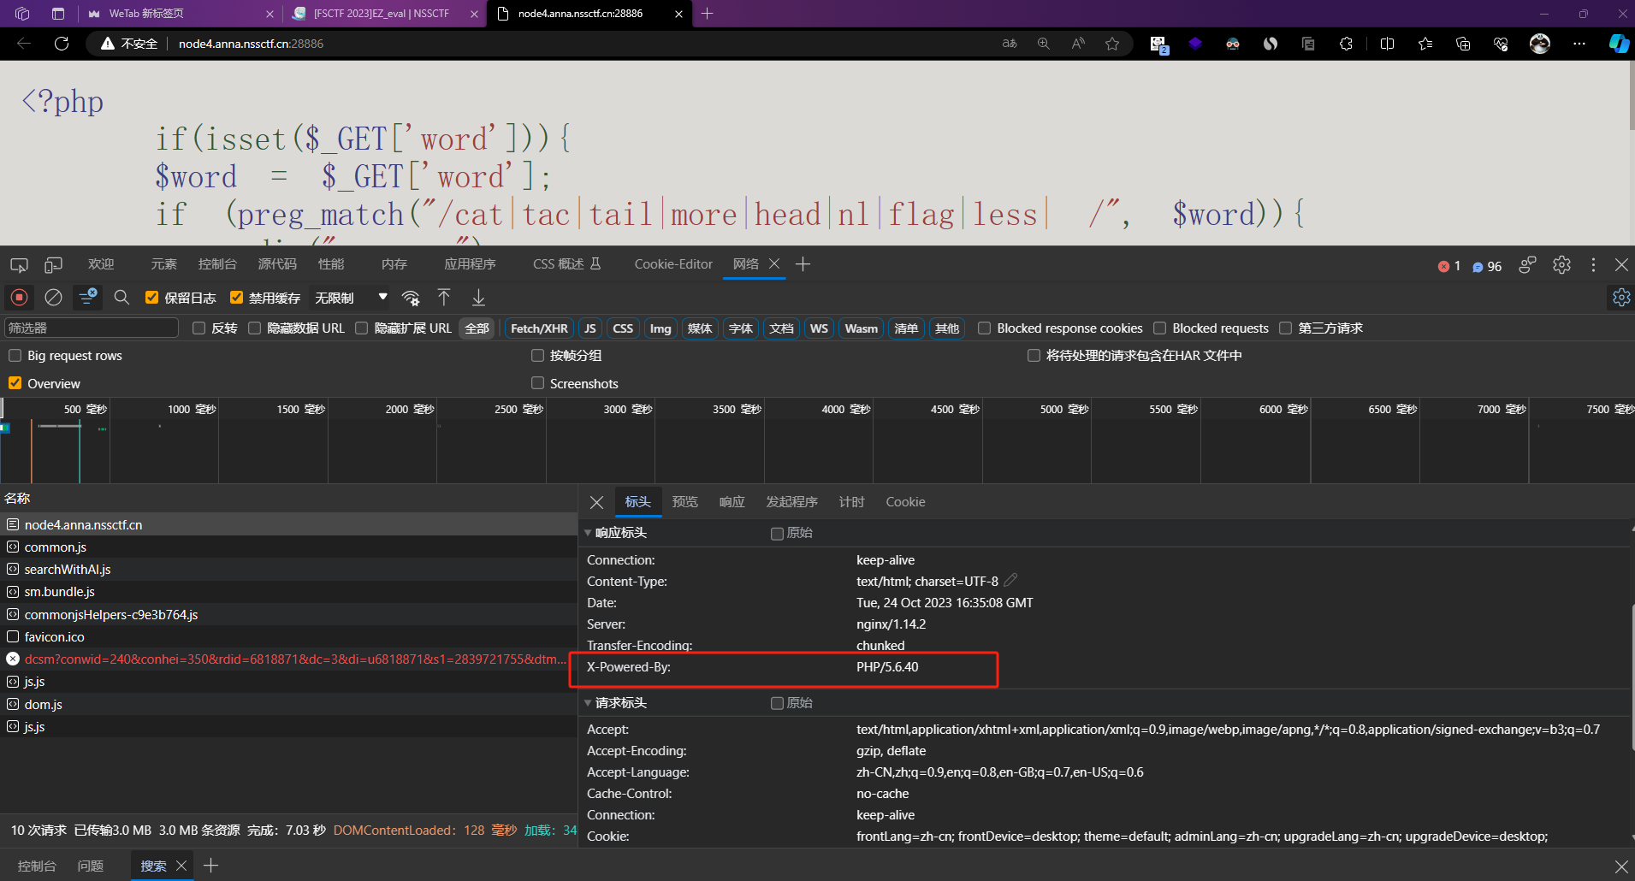Screen dimensions: 1635x881
Task: Uncheck the 保留日志 checkbox
Action: pos(151,297)
